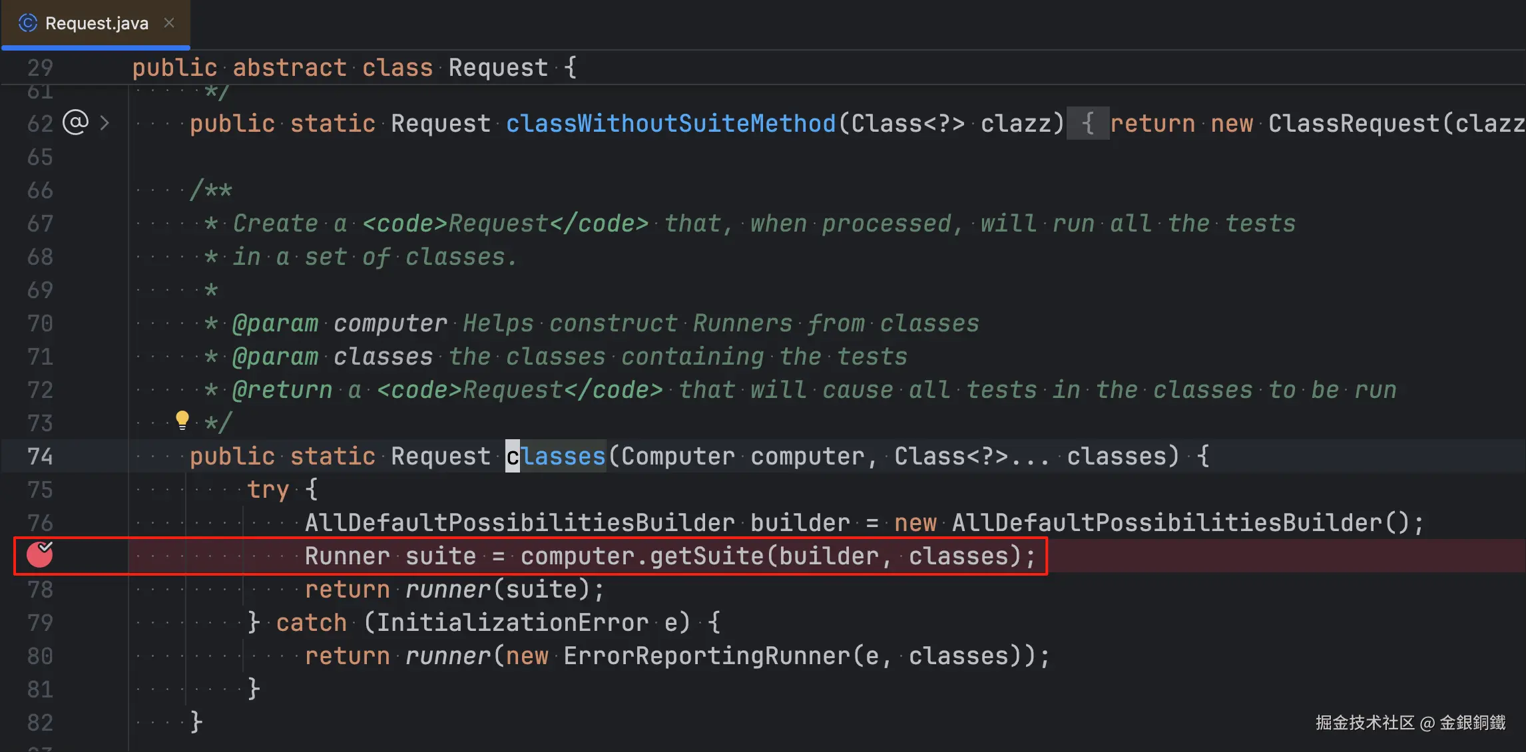The image size is (1526, 752).
Task: Click the class file icon on tab
Action: pyautogui.click(x=28, y=23)
